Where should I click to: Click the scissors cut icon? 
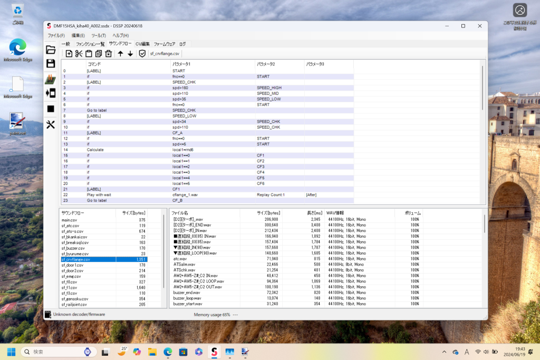pyautogui.click(x=79, y=54)
